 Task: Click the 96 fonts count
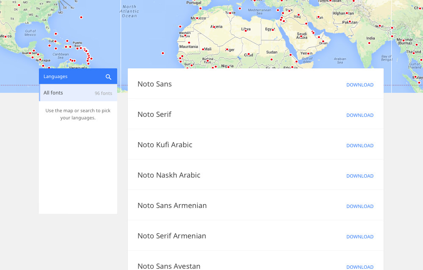(x=103, y=93)
